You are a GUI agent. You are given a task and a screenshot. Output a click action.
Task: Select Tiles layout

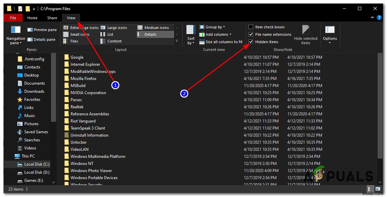click(71, 41)
